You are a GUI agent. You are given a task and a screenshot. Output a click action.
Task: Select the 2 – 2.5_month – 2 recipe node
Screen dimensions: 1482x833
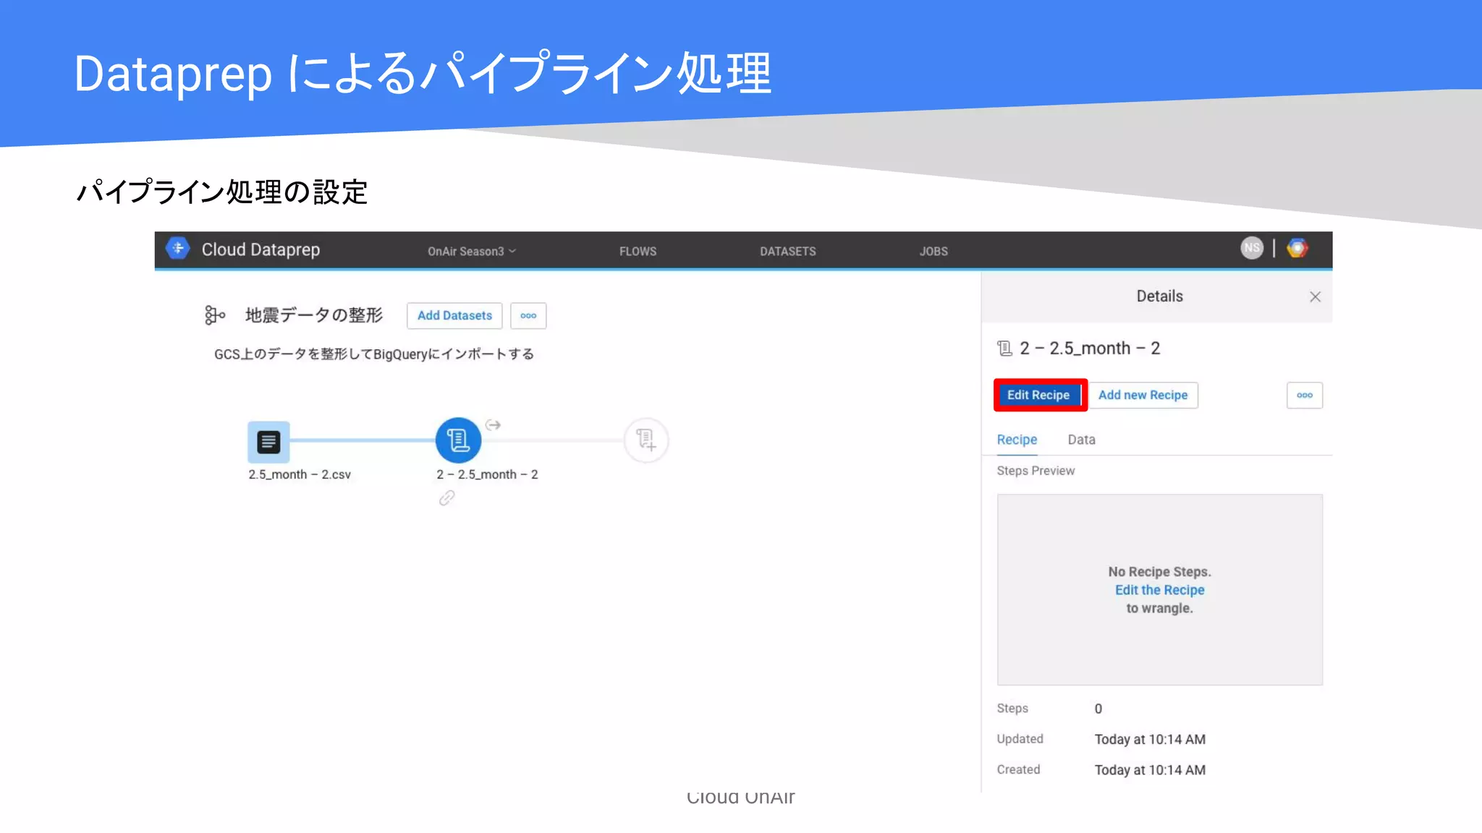coord(458,440)
